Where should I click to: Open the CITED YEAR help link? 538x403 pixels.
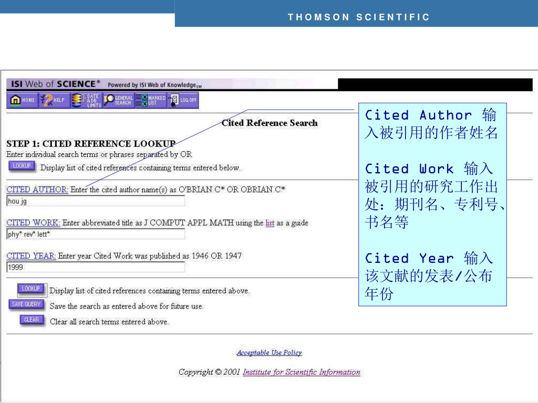(31, 256)
